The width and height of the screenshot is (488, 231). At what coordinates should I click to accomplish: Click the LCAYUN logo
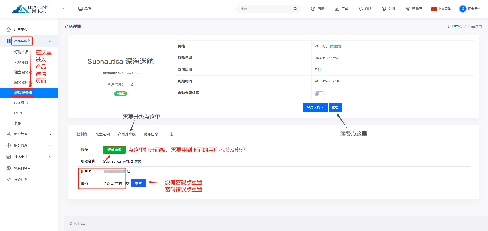[x=29, y=9]
